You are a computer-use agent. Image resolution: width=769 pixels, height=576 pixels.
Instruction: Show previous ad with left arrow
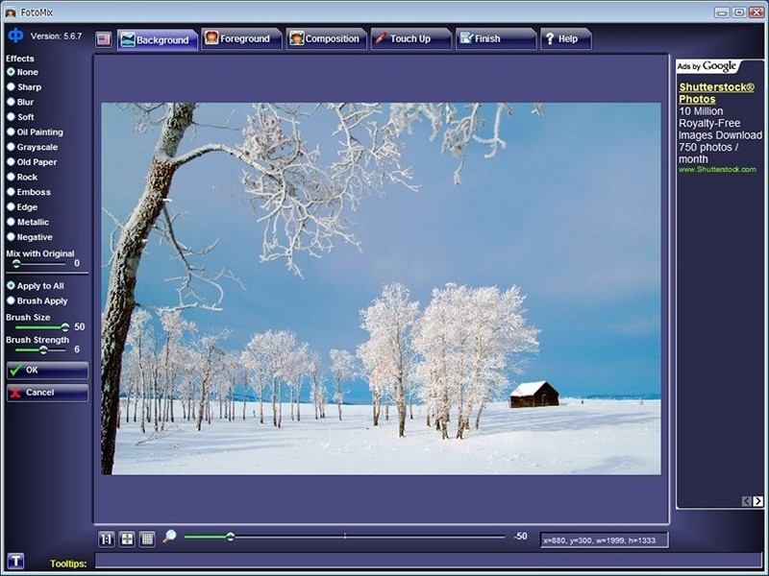tap(747, 501)
